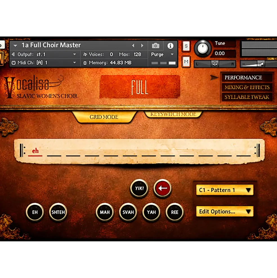
Task: Mute the instrument with M button
Action: pos(186,62)
